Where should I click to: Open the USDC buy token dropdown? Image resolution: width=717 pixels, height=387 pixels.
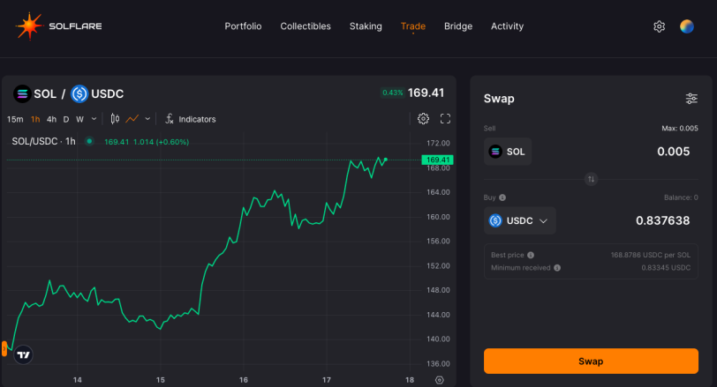(519, 221)
